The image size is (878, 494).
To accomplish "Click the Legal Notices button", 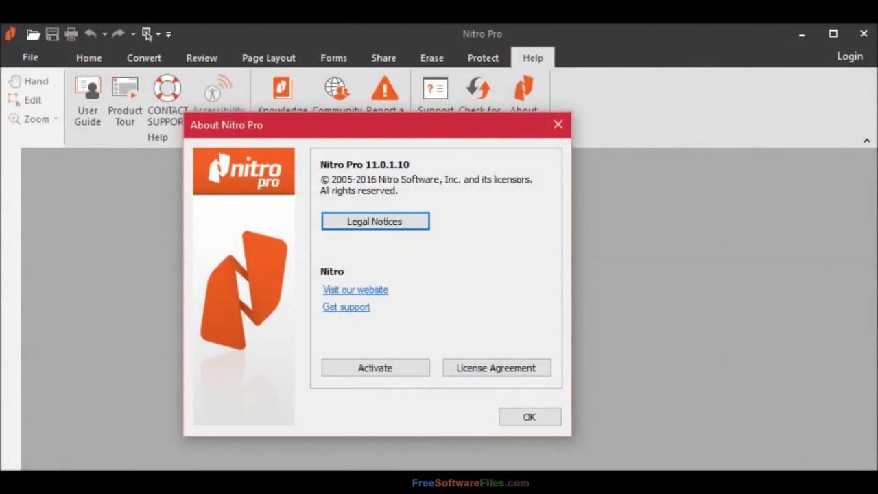I will 375,221.
